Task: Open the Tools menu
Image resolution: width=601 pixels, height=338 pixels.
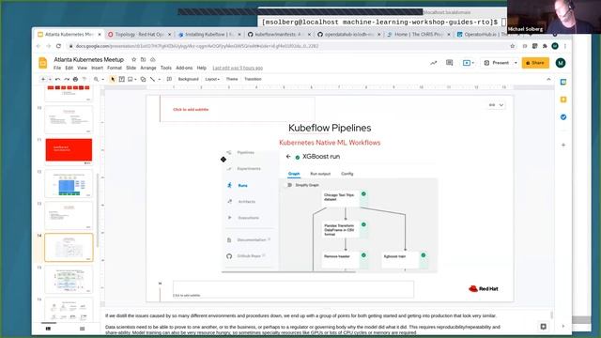Action: pyautogui.click(x=166, y=68)
